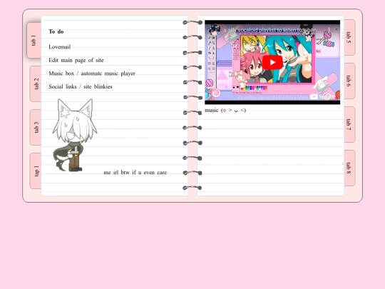Click the 'Social links / site blinkies' entry
The width and height of the screenshot is (385, 289).
tap(81, 86)
